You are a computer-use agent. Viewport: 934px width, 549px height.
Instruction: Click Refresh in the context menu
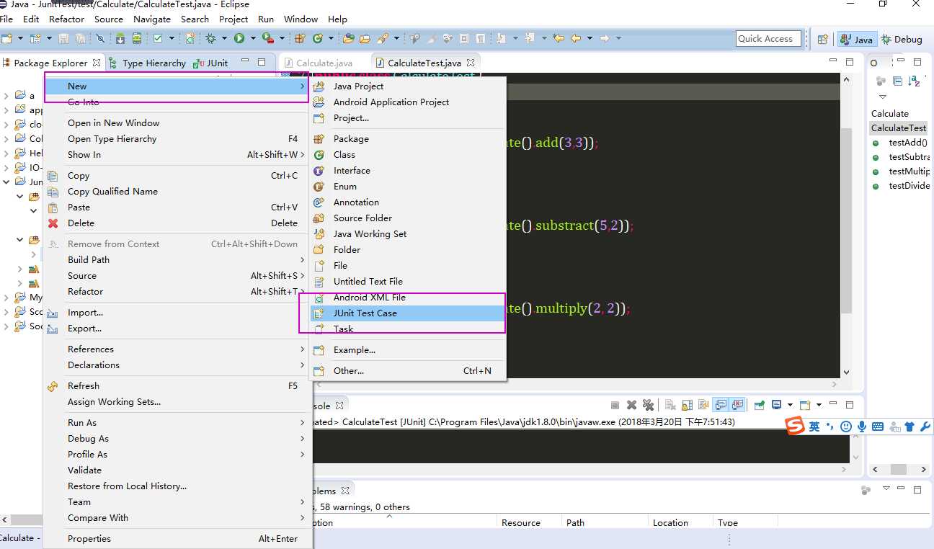point(178,385)
